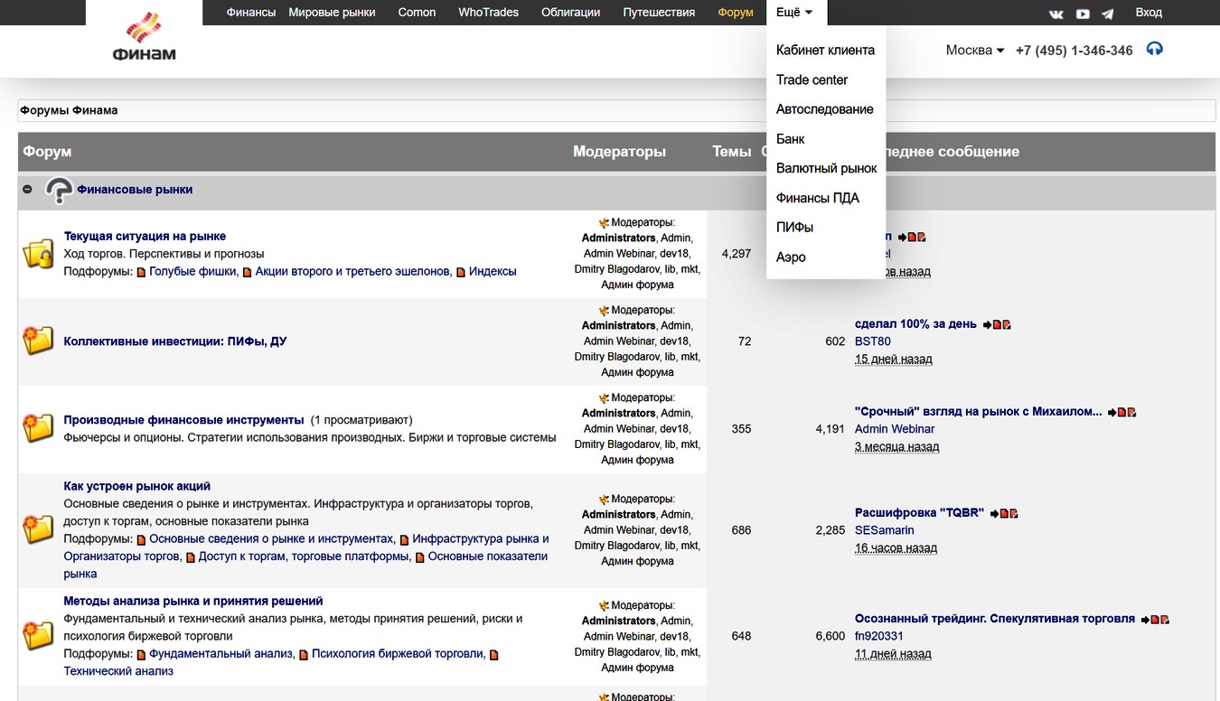Click moderators icon in Коллективные инвестиции row

pyautogui.click(x=604, y=310)
